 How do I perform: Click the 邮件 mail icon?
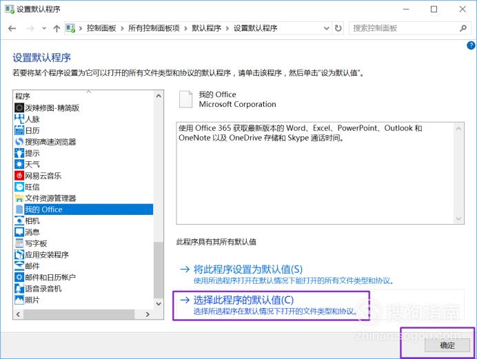tap(19, 266)
